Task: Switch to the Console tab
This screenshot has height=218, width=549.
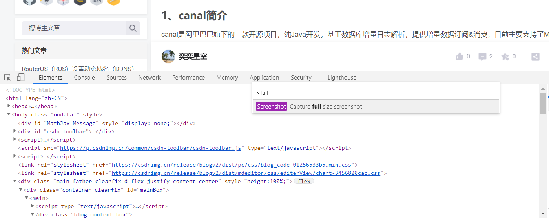Action: [84, 78]
